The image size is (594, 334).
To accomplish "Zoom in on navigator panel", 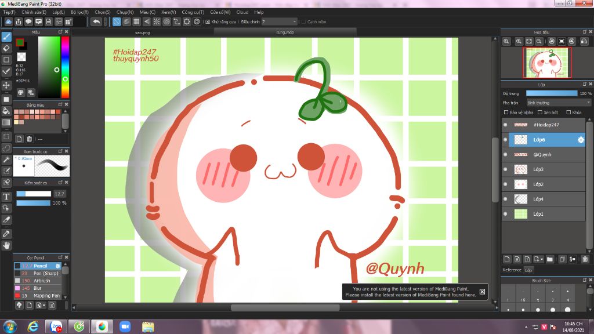I will click(519, 41).
